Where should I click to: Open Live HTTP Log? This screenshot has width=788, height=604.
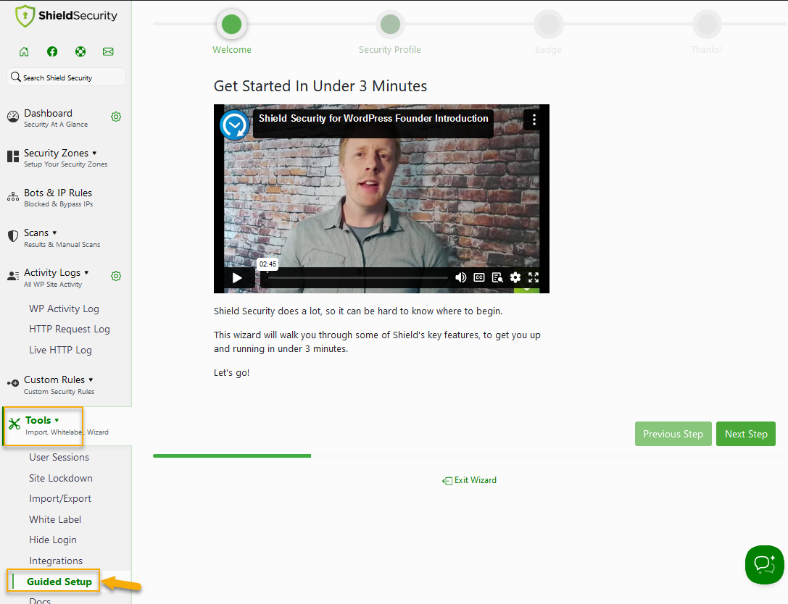pos(60,350)
